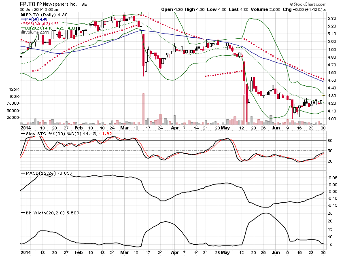Click the MA(50) 4.48 legend entry

tap(36, 19)
